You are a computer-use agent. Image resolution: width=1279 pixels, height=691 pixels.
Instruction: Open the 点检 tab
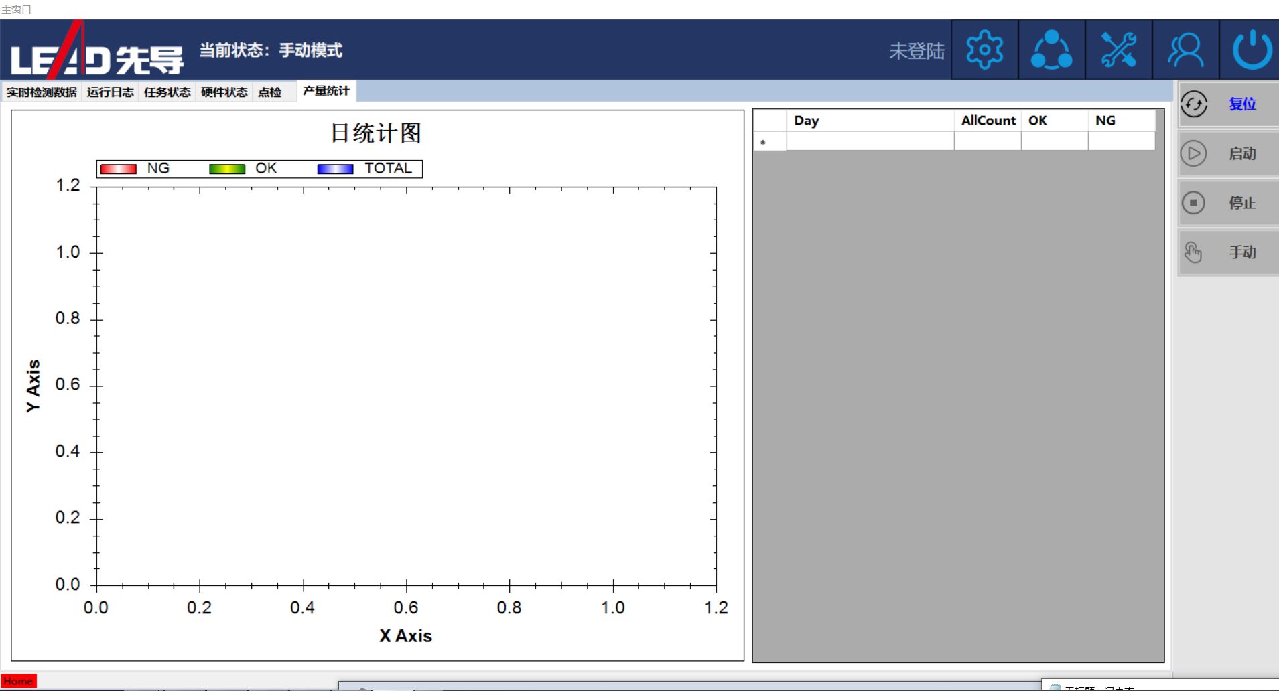point(270,92)
